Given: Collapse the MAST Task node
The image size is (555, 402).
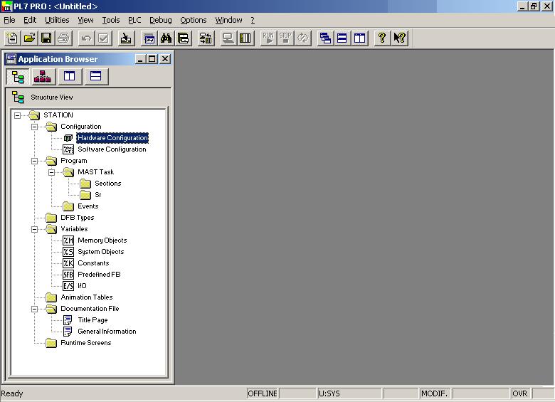Looking at the screenshot, I should (x=52, y=172).
